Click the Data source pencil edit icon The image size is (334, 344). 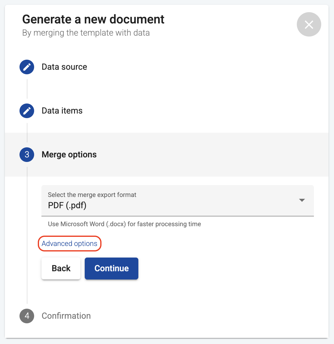pyautogui.click(x=27, y=67)
